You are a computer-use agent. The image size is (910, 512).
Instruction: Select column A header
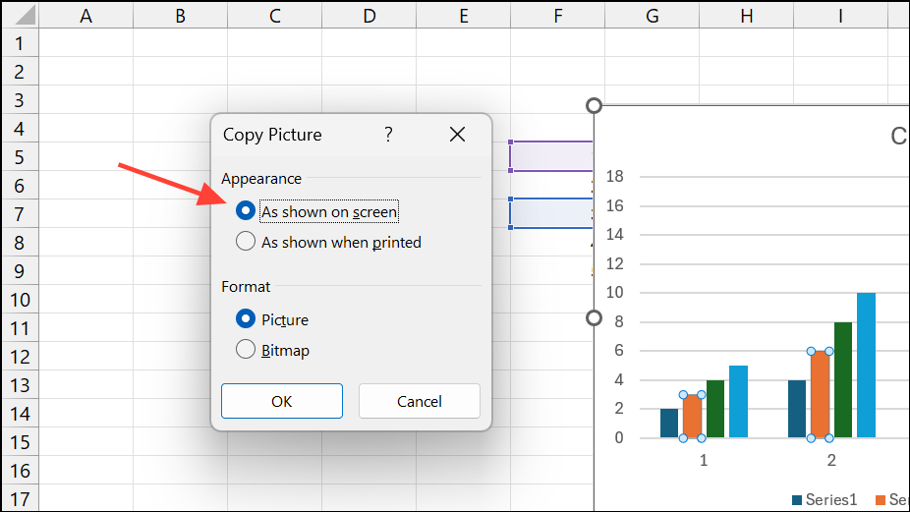pos(85,16)
